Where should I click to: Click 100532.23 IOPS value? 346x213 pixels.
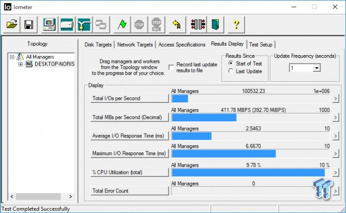point(253,91)
